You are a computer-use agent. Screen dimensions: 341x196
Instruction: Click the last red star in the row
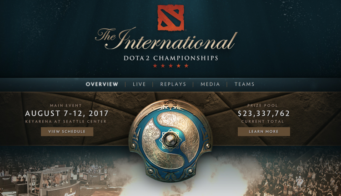[186, 66]
